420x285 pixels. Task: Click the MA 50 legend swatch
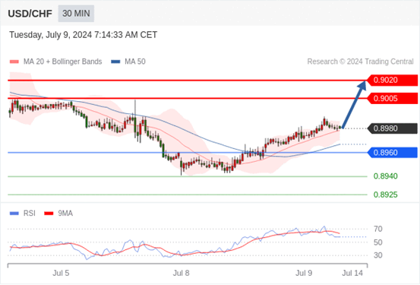[x=115, y=62]
